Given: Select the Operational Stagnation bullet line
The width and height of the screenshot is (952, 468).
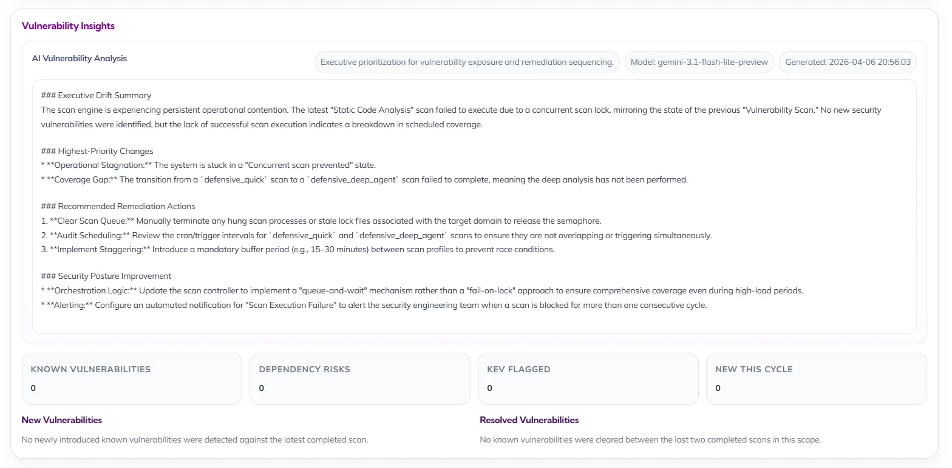Looking at the screenshot, I should 208,165.
